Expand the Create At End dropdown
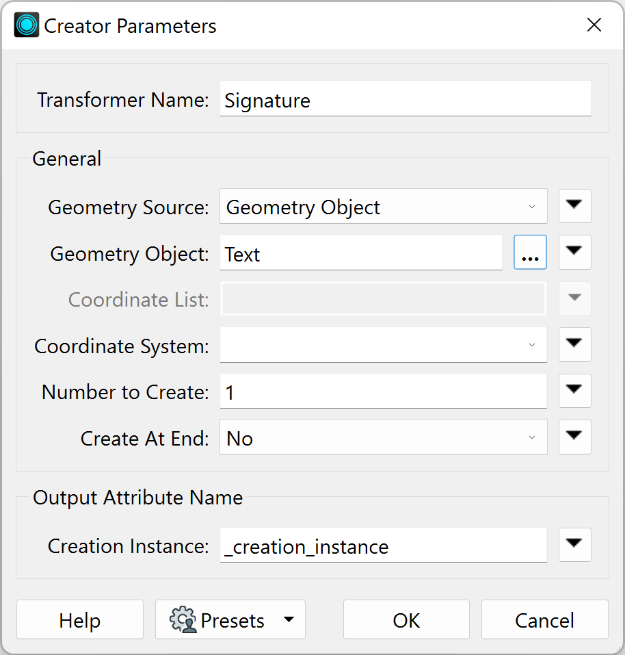 [x=383, y=437]
